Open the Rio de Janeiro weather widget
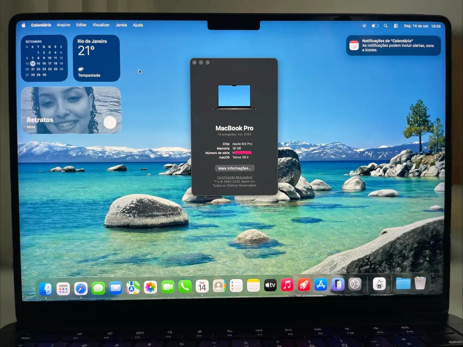 [x=96, y=58]
